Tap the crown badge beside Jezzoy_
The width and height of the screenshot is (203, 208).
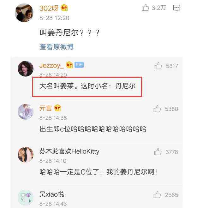pyautogui.click(x=69, y=65)
